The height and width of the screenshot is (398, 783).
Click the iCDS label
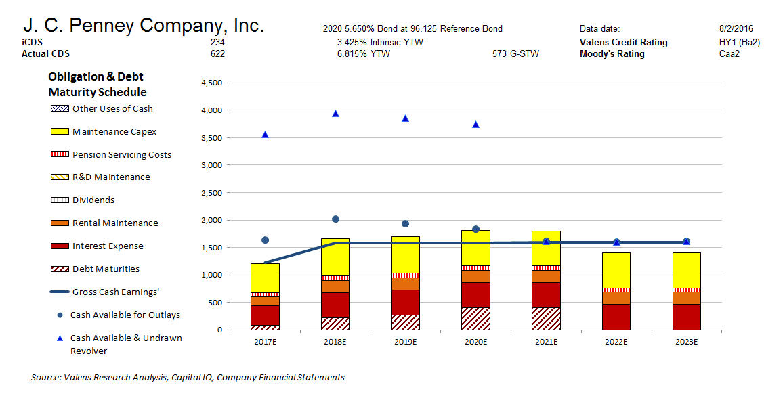pyautogui.click(x=32, y=43)
